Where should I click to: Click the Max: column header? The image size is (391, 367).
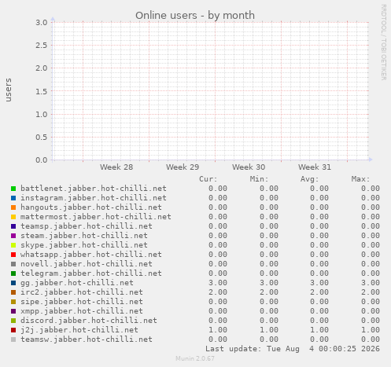pos(360,179)
